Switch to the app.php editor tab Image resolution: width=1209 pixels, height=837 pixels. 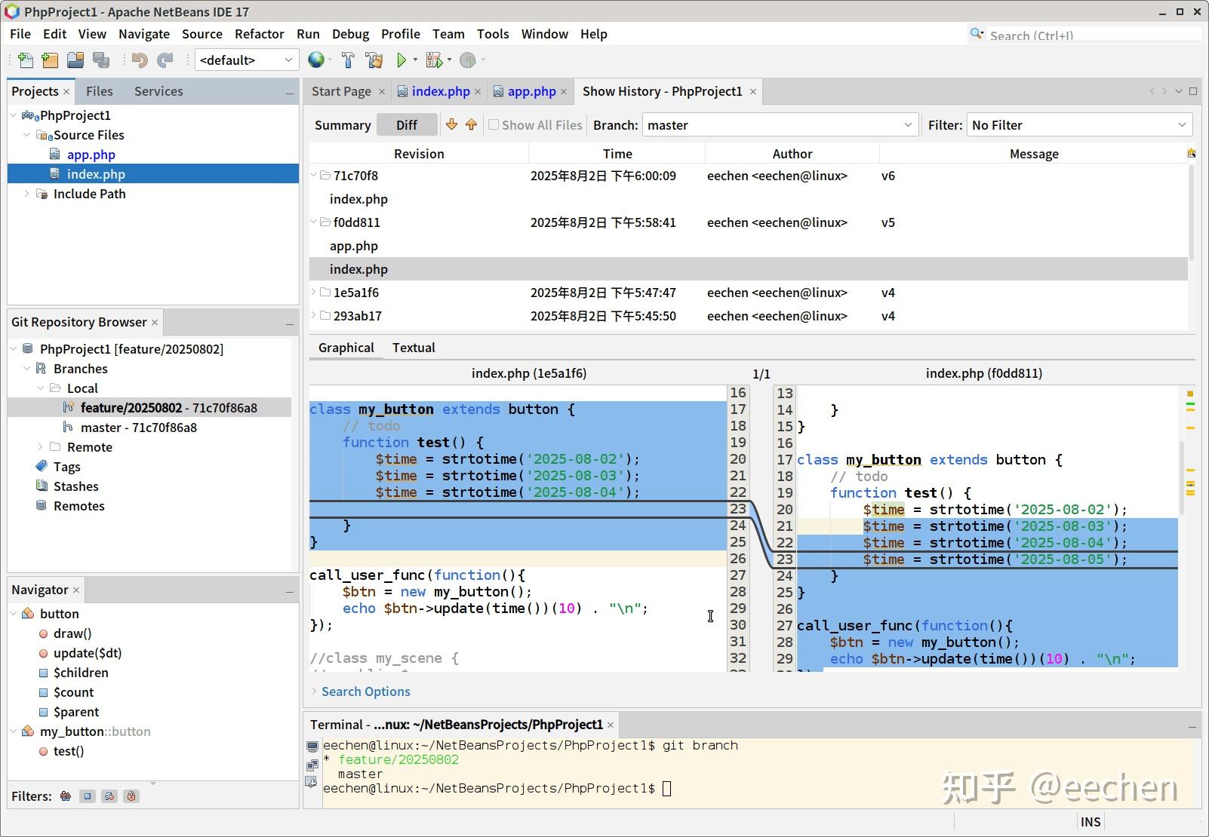tap(531, 91)
